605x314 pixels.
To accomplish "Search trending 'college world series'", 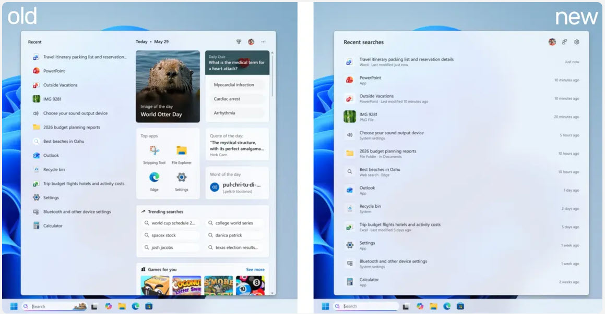I will click(x=234, y=223).
